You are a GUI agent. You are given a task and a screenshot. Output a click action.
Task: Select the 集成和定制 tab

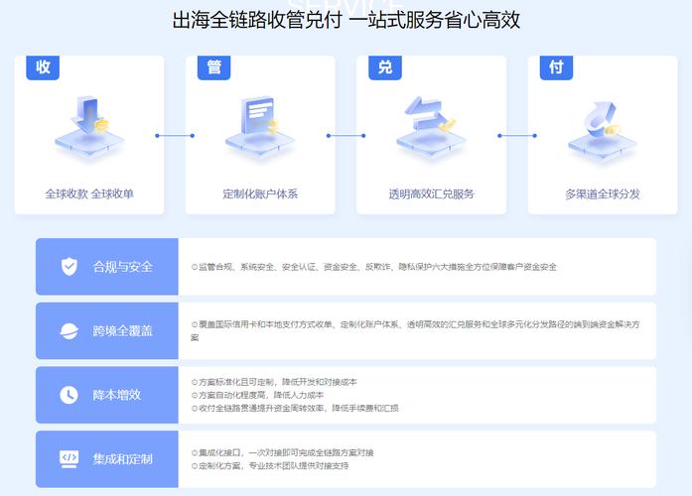click(x=107, y=459)
